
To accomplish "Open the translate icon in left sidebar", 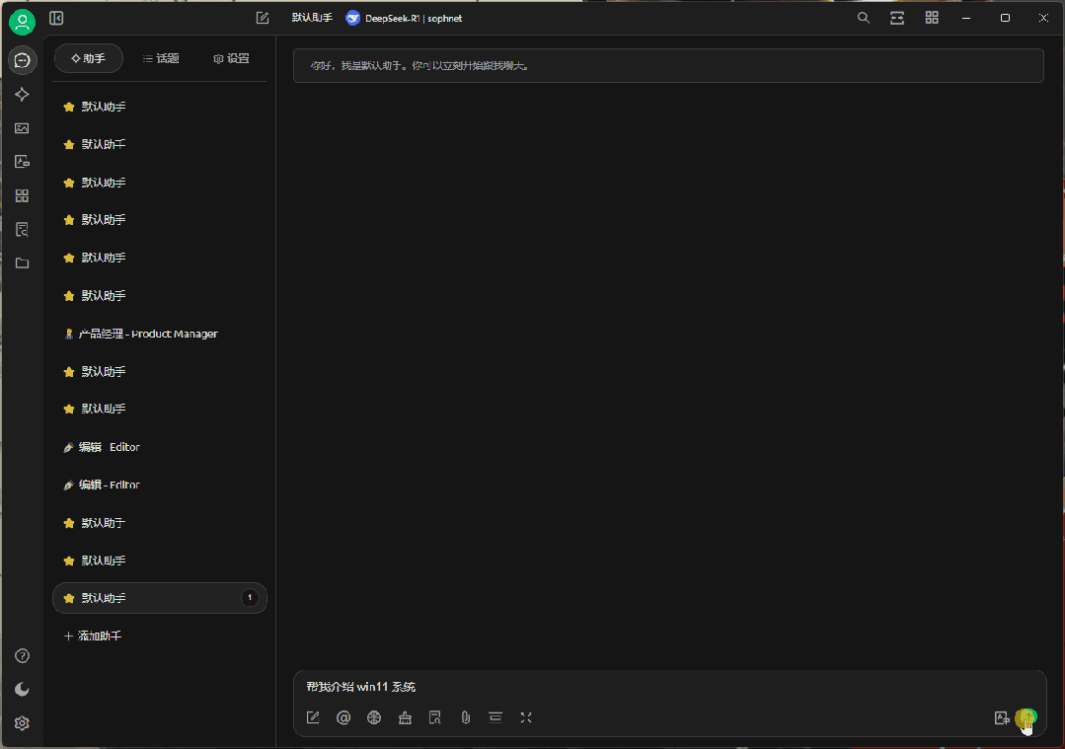I will point(22,162).
